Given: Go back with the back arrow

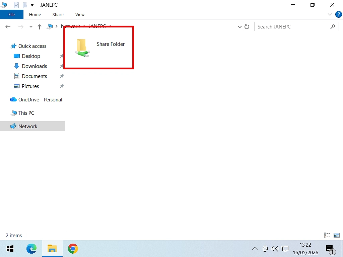Looking at the screenshot, I should [8, 27].
